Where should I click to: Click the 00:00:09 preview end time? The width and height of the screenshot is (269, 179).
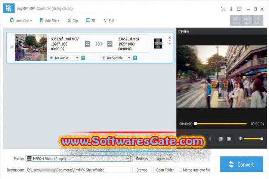(257, 124)
